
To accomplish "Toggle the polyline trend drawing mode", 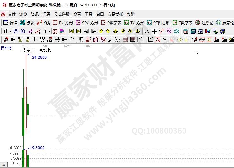I will (161, 31).
